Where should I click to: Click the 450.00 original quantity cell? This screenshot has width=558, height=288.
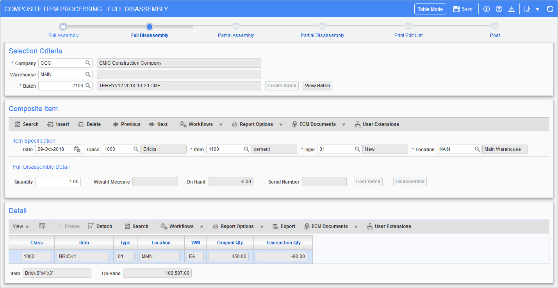(x=228, y=256)
